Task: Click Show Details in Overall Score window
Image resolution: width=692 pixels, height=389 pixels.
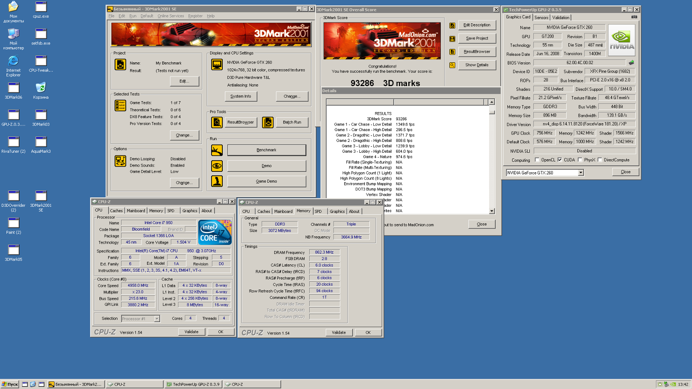Action: coord(477,65)
